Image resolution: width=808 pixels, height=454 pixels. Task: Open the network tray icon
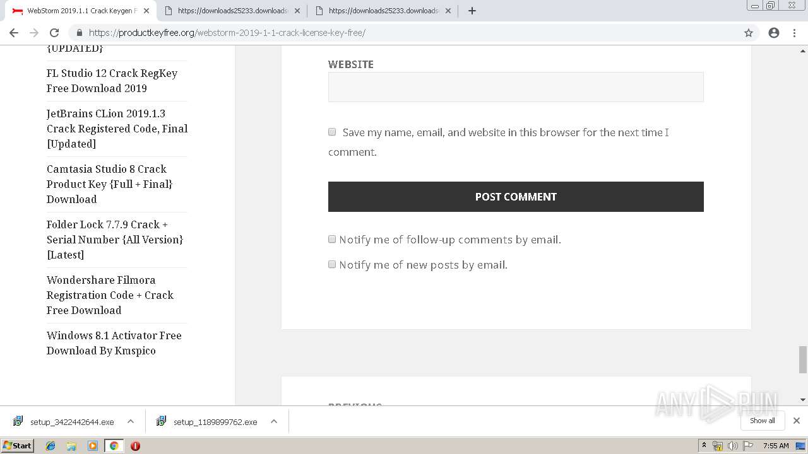(718, 446)
